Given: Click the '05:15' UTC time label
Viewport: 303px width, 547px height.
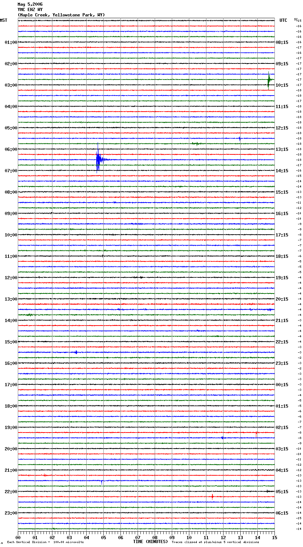Looking at the screenshot, I should pos(282,492).
